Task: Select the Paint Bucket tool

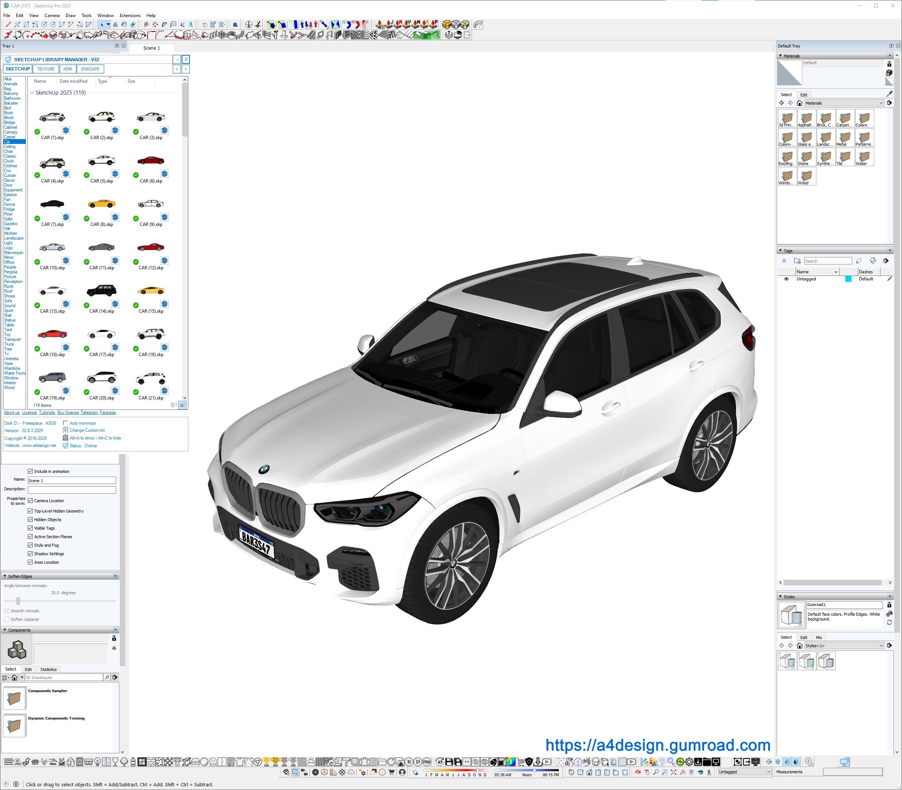Action: [124, 25]
